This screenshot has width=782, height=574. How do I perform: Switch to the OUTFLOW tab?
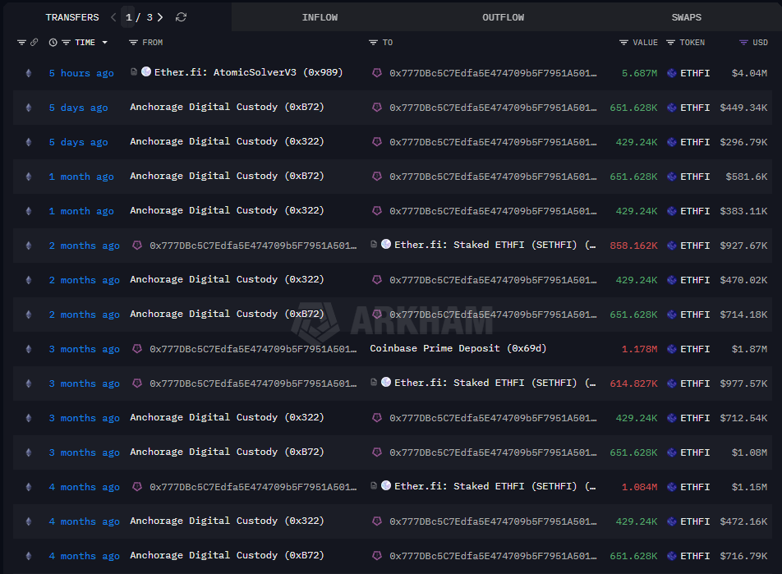(503, 16)
